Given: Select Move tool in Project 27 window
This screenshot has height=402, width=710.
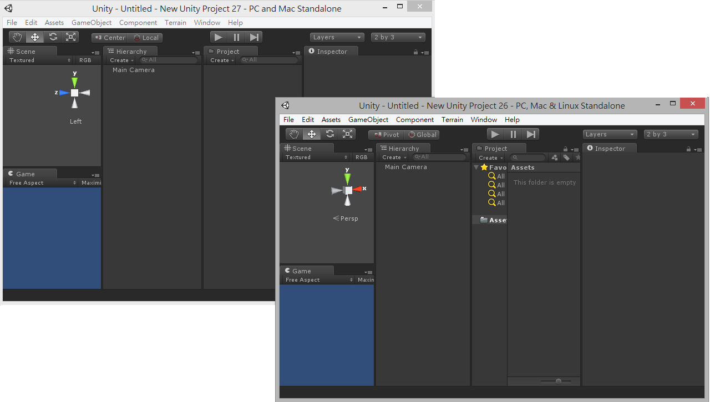Looking at the screenshot, I should pyautogui.click(x=35, y=37).
